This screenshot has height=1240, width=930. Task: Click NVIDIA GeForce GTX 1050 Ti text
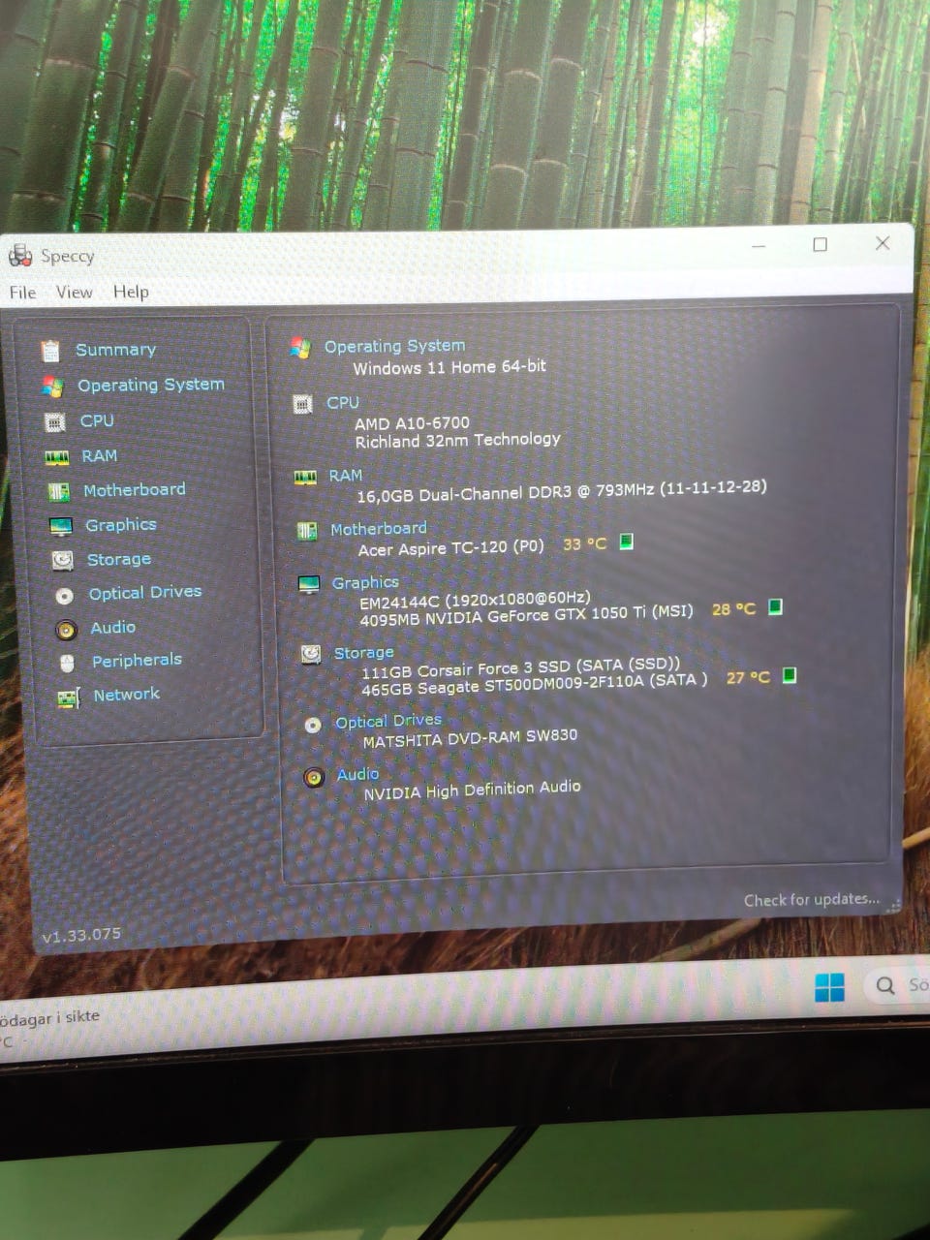(x=527, y=614)
